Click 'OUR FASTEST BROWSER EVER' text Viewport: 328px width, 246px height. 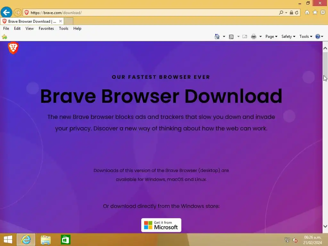click(x=161, y=77)
